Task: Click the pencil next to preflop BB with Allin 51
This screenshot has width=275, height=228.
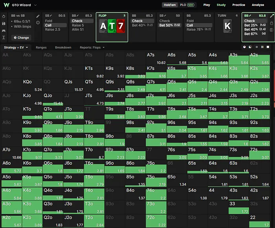Action: (78, 16)
